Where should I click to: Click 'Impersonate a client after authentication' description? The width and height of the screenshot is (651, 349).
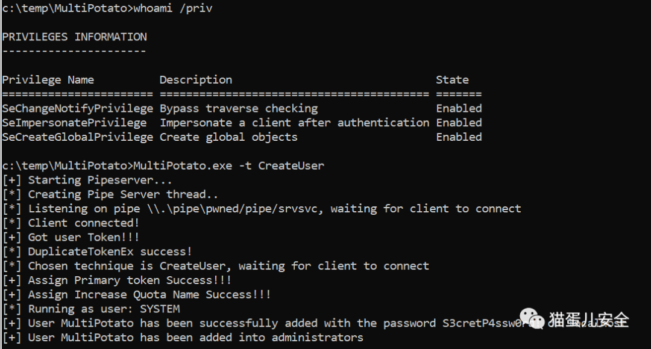pyautogui.click(x=295, y=123)
